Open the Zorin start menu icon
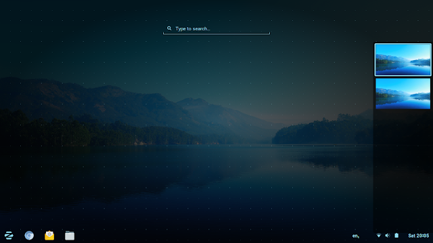 tap(9, 236)
